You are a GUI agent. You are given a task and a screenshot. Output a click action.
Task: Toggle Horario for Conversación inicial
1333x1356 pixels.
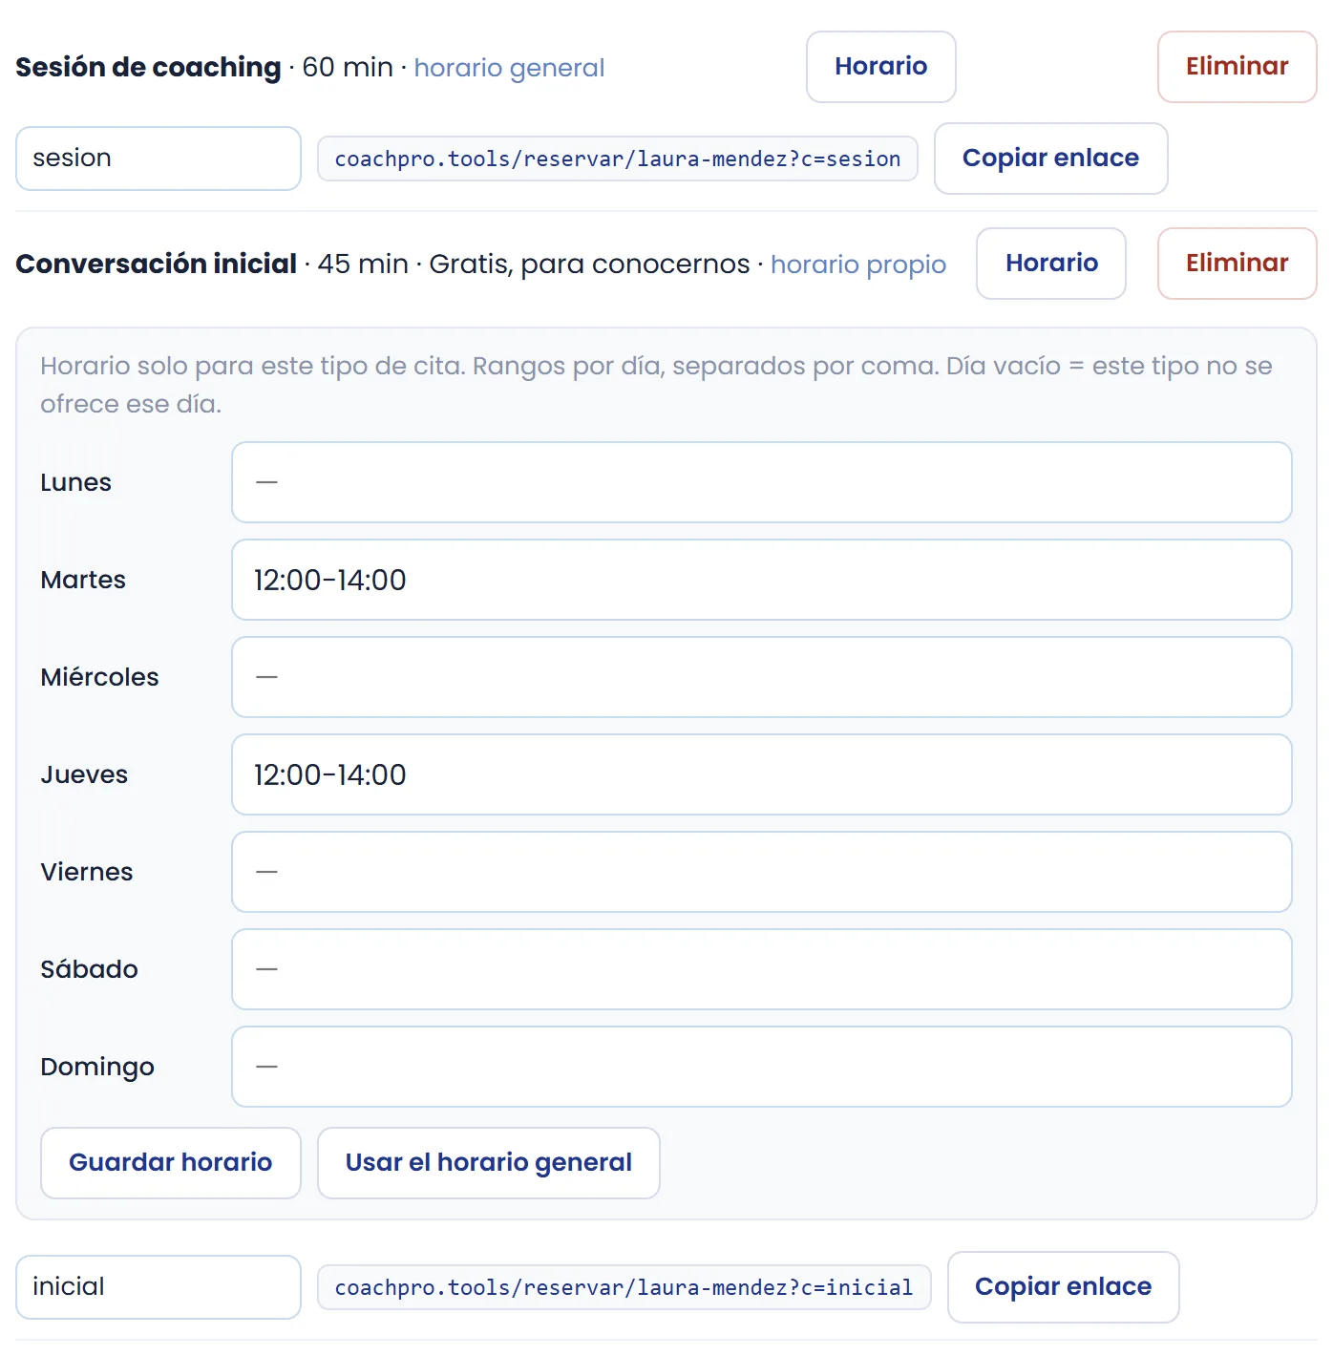point(1051,264)
